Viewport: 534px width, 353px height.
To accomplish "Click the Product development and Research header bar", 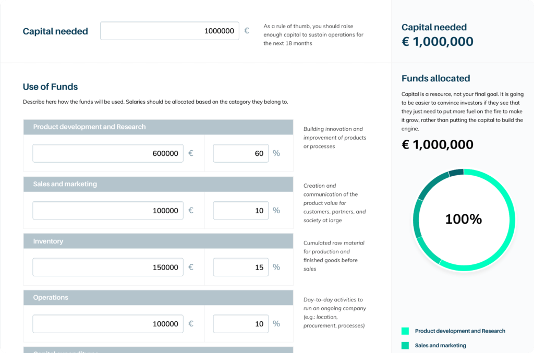I will [158, 127].
